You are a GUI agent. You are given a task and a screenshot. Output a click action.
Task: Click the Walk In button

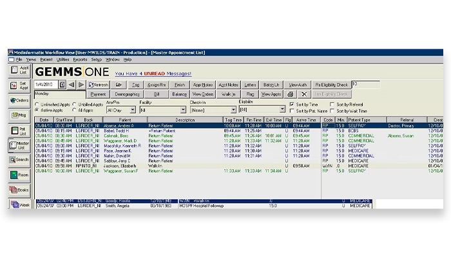228,94
